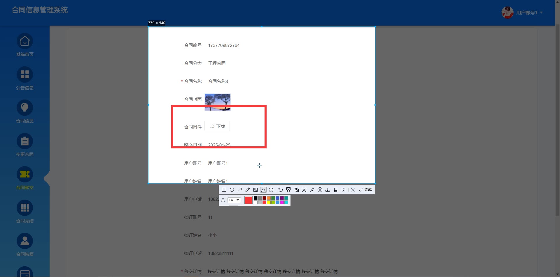560x277 pixels.
Task: Click the partially visible bottom sidebar icon
Action: point(25,272)
